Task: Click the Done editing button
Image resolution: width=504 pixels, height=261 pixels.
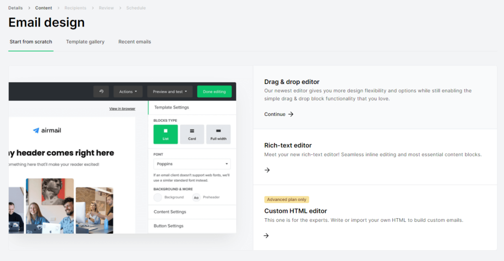Action: pyautogui.click(x=215, y=91)
